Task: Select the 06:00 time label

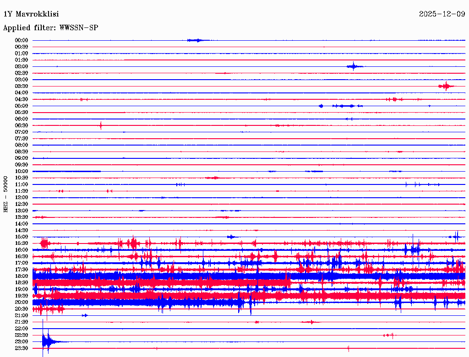Action: 22,119
